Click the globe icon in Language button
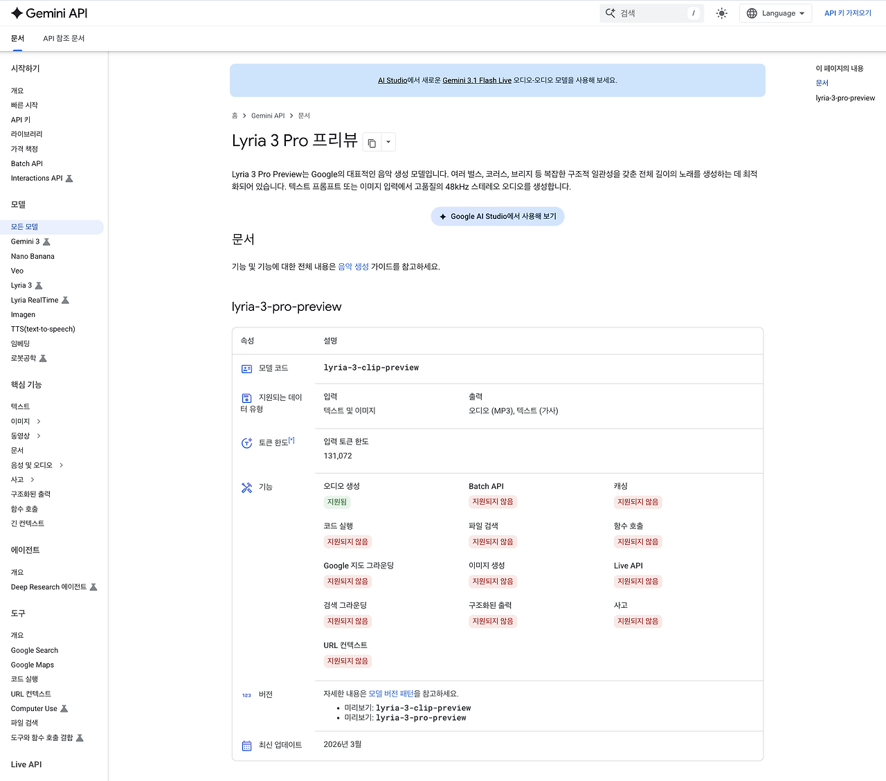Screen dimensions: 886x781 pyautogui.click(x=752, y=13)
